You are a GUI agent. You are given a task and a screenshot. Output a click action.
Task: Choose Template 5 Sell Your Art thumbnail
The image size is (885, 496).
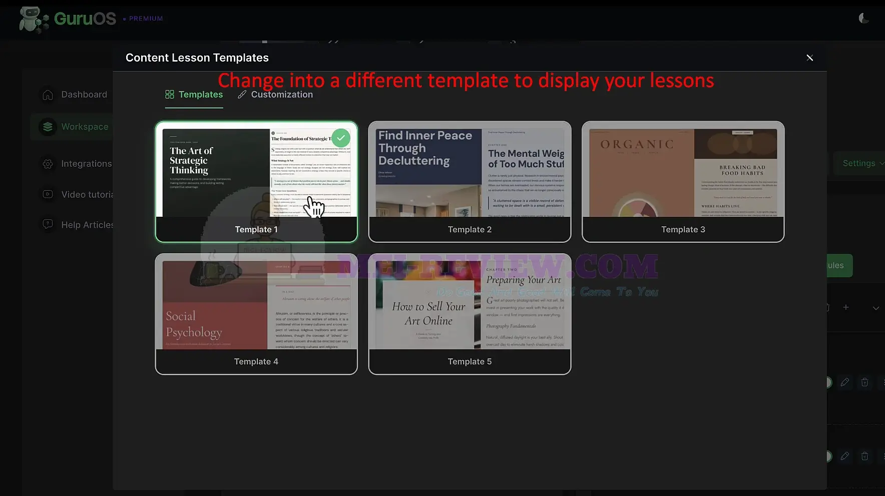click(470, 305)
